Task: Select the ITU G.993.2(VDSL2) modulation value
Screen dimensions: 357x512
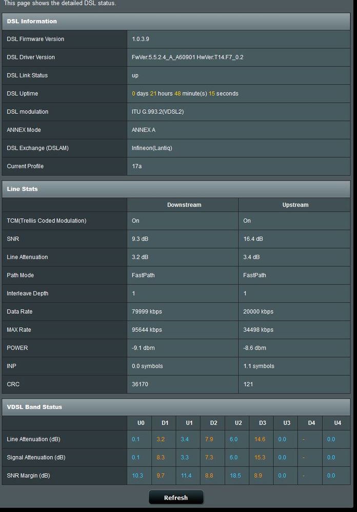Action: click(x=157, y=112)
